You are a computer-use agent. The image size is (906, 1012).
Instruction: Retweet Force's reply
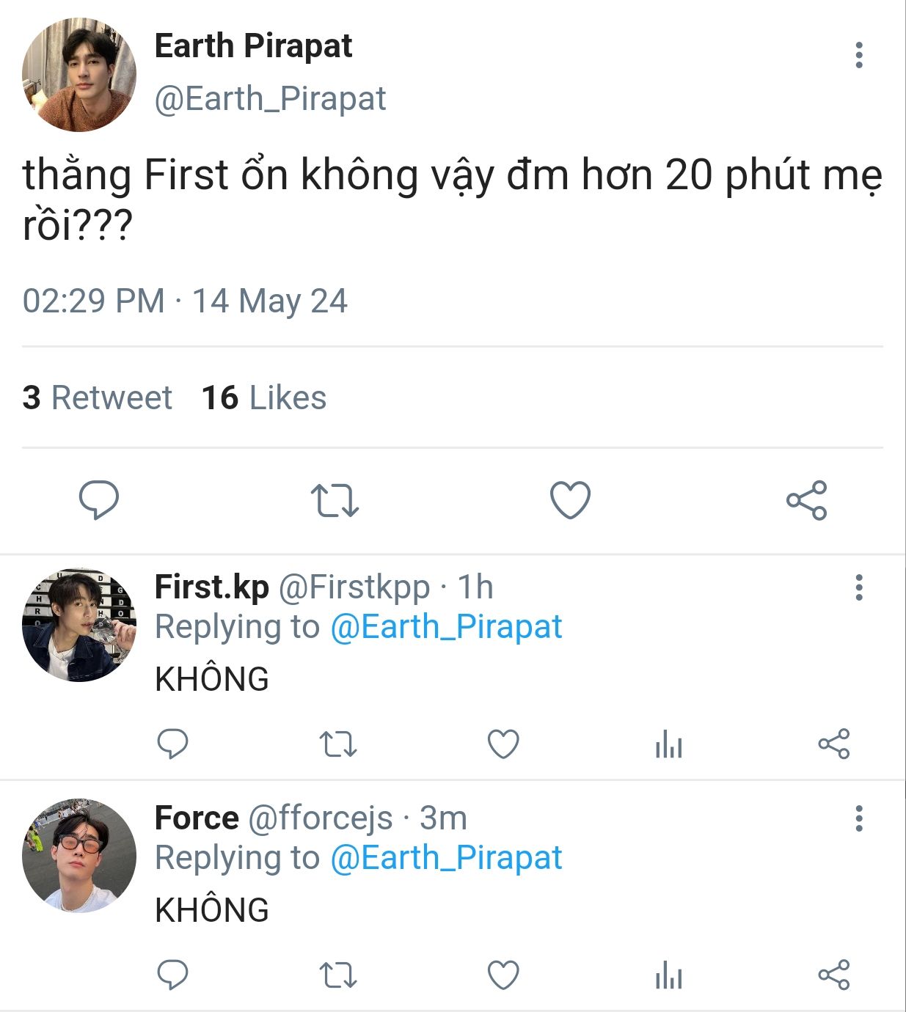pyautogui.click(x=338, y=975)
